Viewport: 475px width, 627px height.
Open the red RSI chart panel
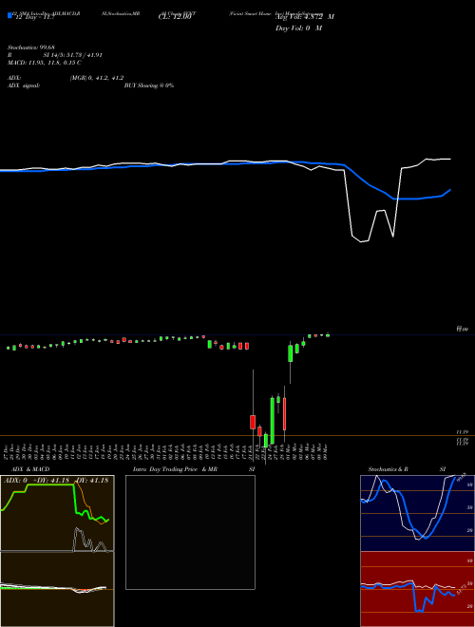click(417, 589)
